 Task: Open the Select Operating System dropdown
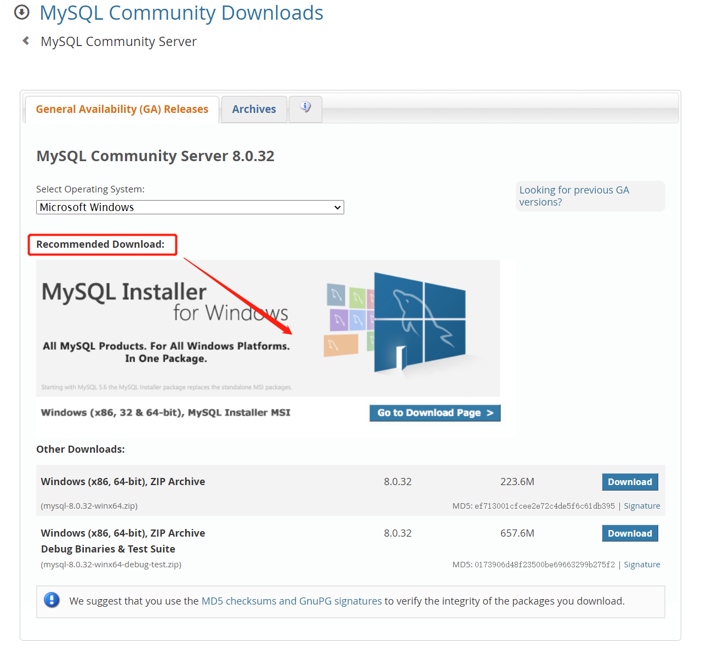point(190,207)
